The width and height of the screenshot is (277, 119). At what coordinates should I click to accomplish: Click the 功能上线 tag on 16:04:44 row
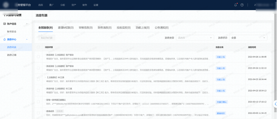(221, 80)
